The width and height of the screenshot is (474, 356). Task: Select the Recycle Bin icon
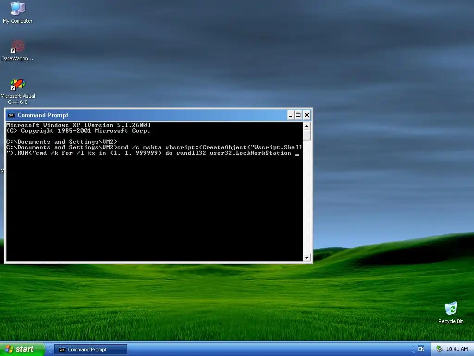[x=451, y=313]
